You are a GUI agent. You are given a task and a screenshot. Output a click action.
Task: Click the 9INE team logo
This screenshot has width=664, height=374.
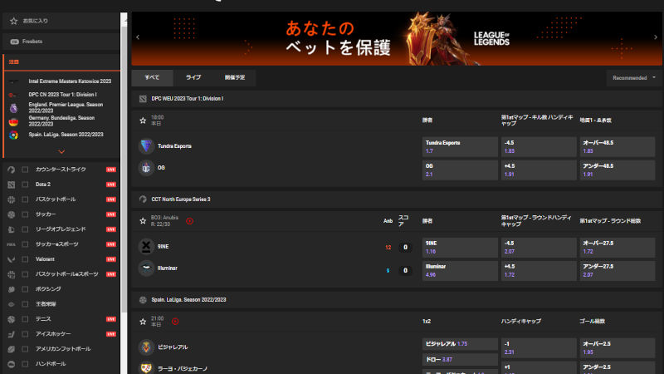point(146,247)
